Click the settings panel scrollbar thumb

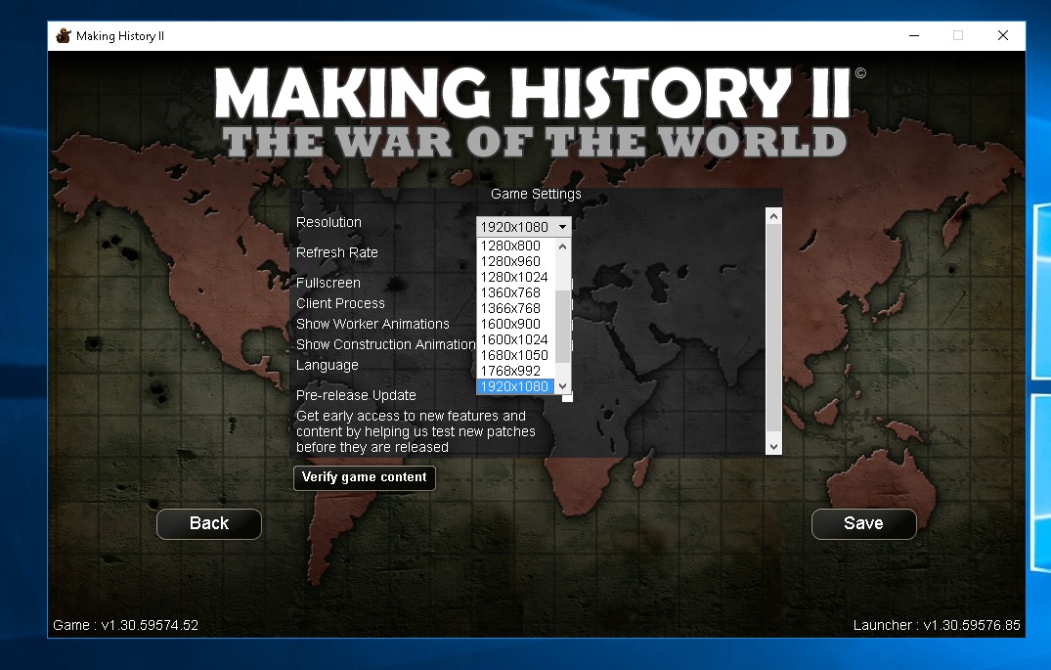[x=773, y=328]
